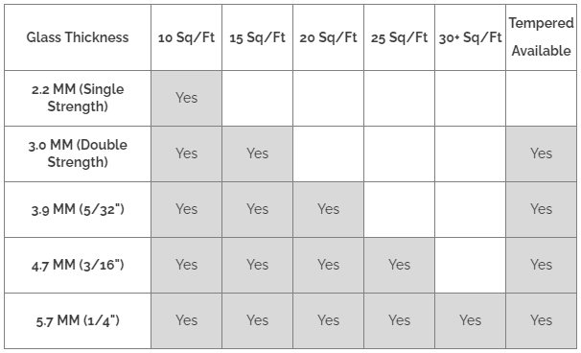Click Yes for 2.2 MM at 10 Sq/Ft
This screenshot has height=353, width=581.
[186, 98]
